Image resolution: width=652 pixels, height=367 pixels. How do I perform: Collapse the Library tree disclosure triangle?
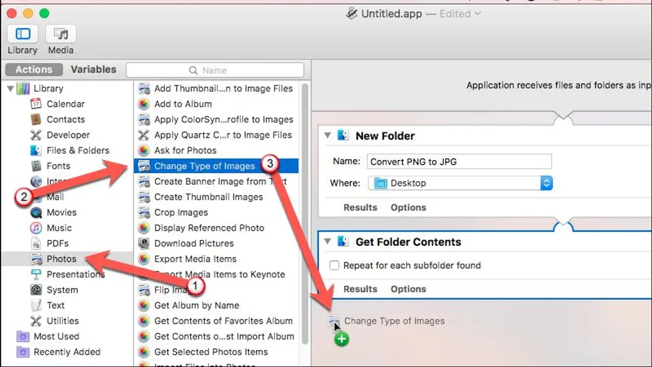[10, 89]
